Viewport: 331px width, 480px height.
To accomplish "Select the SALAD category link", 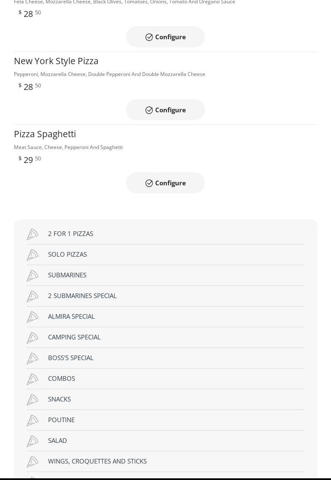I will click(57, 440).
